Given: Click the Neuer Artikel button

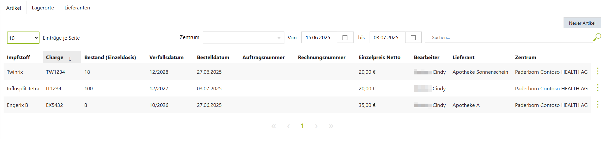Looking at the screenshot, I should tap(582, 23).
